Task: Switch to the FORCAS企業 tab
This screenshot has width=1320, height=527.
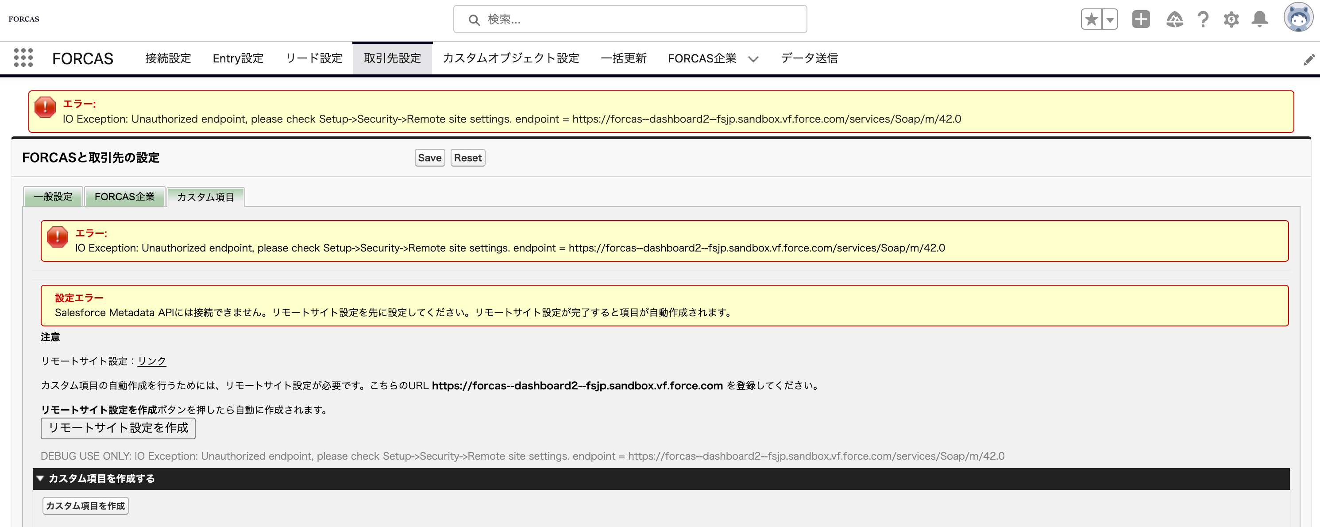Action: coord(124,196)
